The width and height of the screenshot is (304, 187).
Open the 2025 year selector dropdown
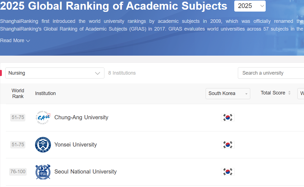250,6
